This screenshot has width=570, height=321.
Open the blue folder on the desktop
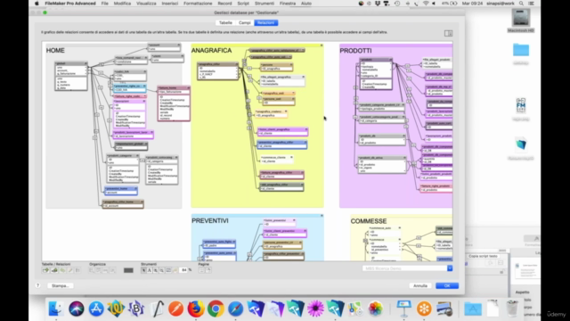click(520, 50)
